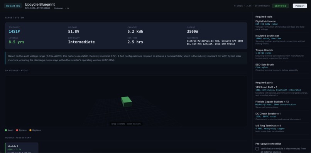Click the Required tools heading
311x153 pixels.
point(264,17)
